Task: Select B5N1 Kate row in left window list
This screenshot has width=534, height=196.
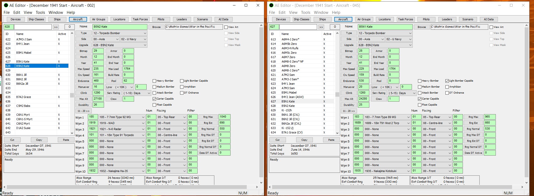Action: 37,62
